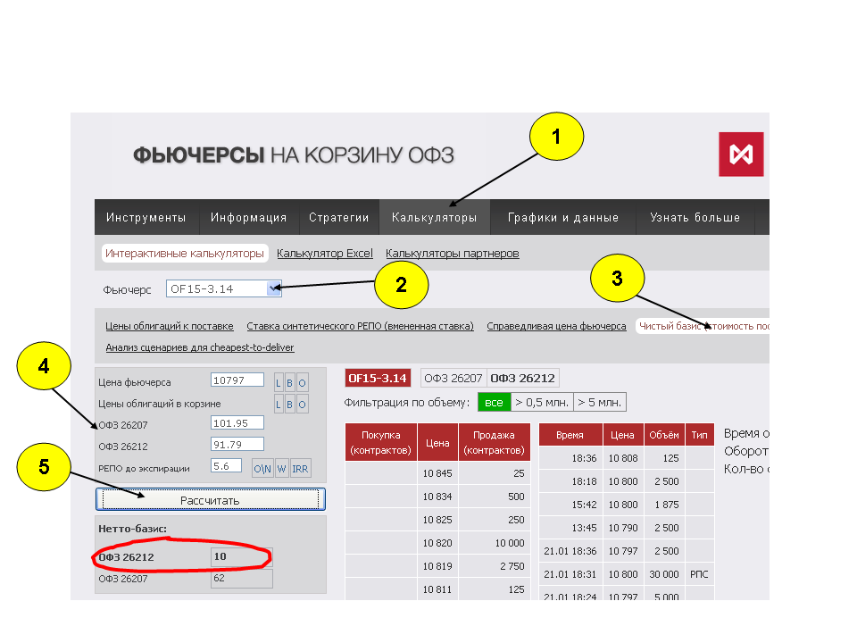Select order book price 10 820

click(437, 543)
